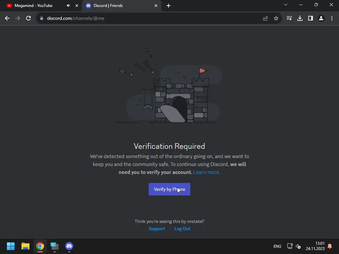This screenshot has width=339, height=254.
Task: Open the Chrome profile icon
Action: pyautogui.click(x=321, y=18)
